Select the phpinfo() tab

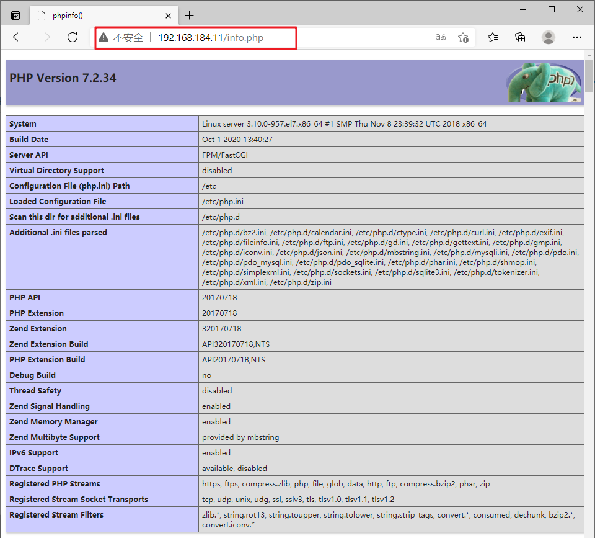click(104, 16)
